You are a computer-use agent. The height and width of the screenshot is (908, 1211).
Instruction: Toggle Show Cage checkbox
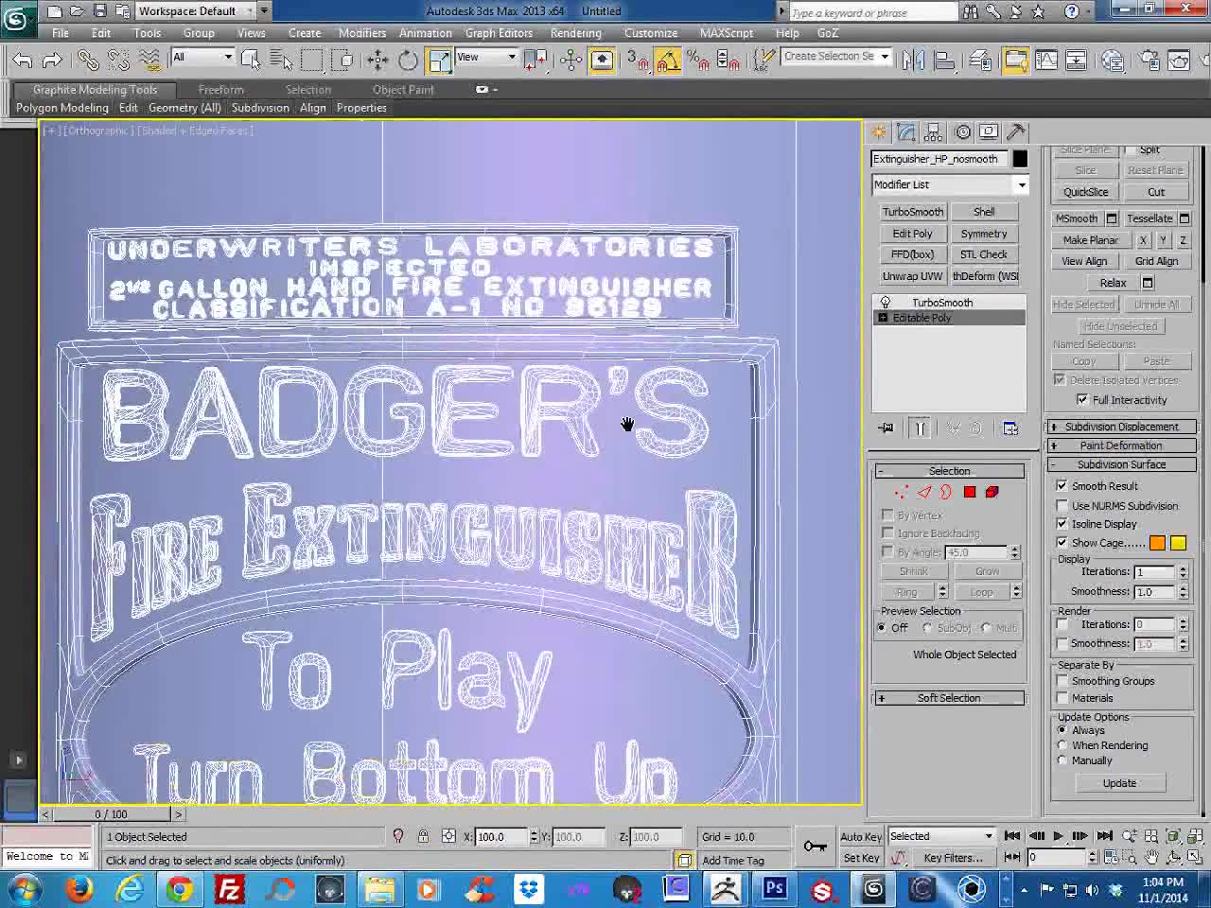1062,543
